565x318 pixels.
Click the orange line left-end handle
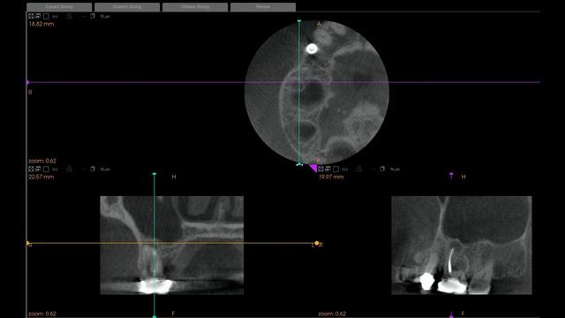[28, 244]
